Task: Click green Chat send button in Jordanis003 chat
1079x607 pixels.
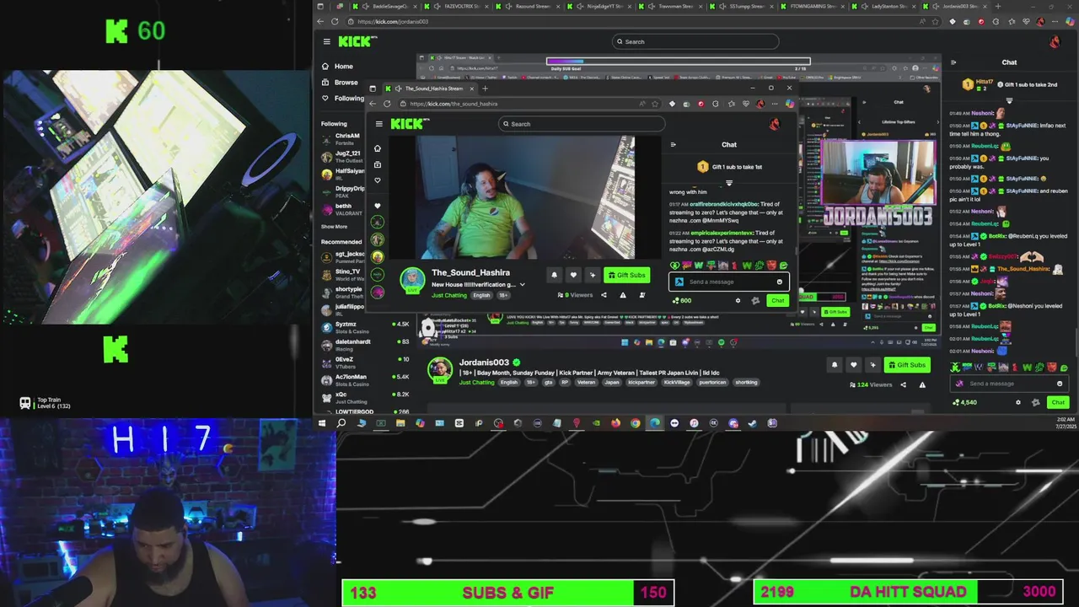Action: coord(1058,402)
